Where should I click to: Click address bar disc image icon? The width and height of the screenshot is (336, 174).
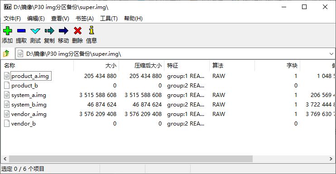[x=20, y=53]
